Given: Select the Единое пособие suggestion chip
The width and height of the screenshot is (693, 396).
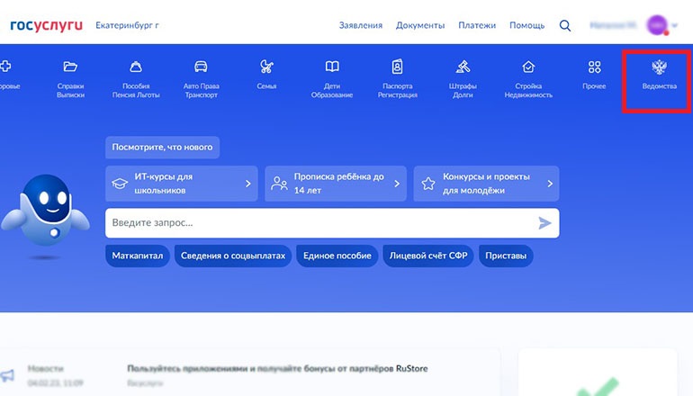Looking at the screenshot, I should [x=337, y=256].
